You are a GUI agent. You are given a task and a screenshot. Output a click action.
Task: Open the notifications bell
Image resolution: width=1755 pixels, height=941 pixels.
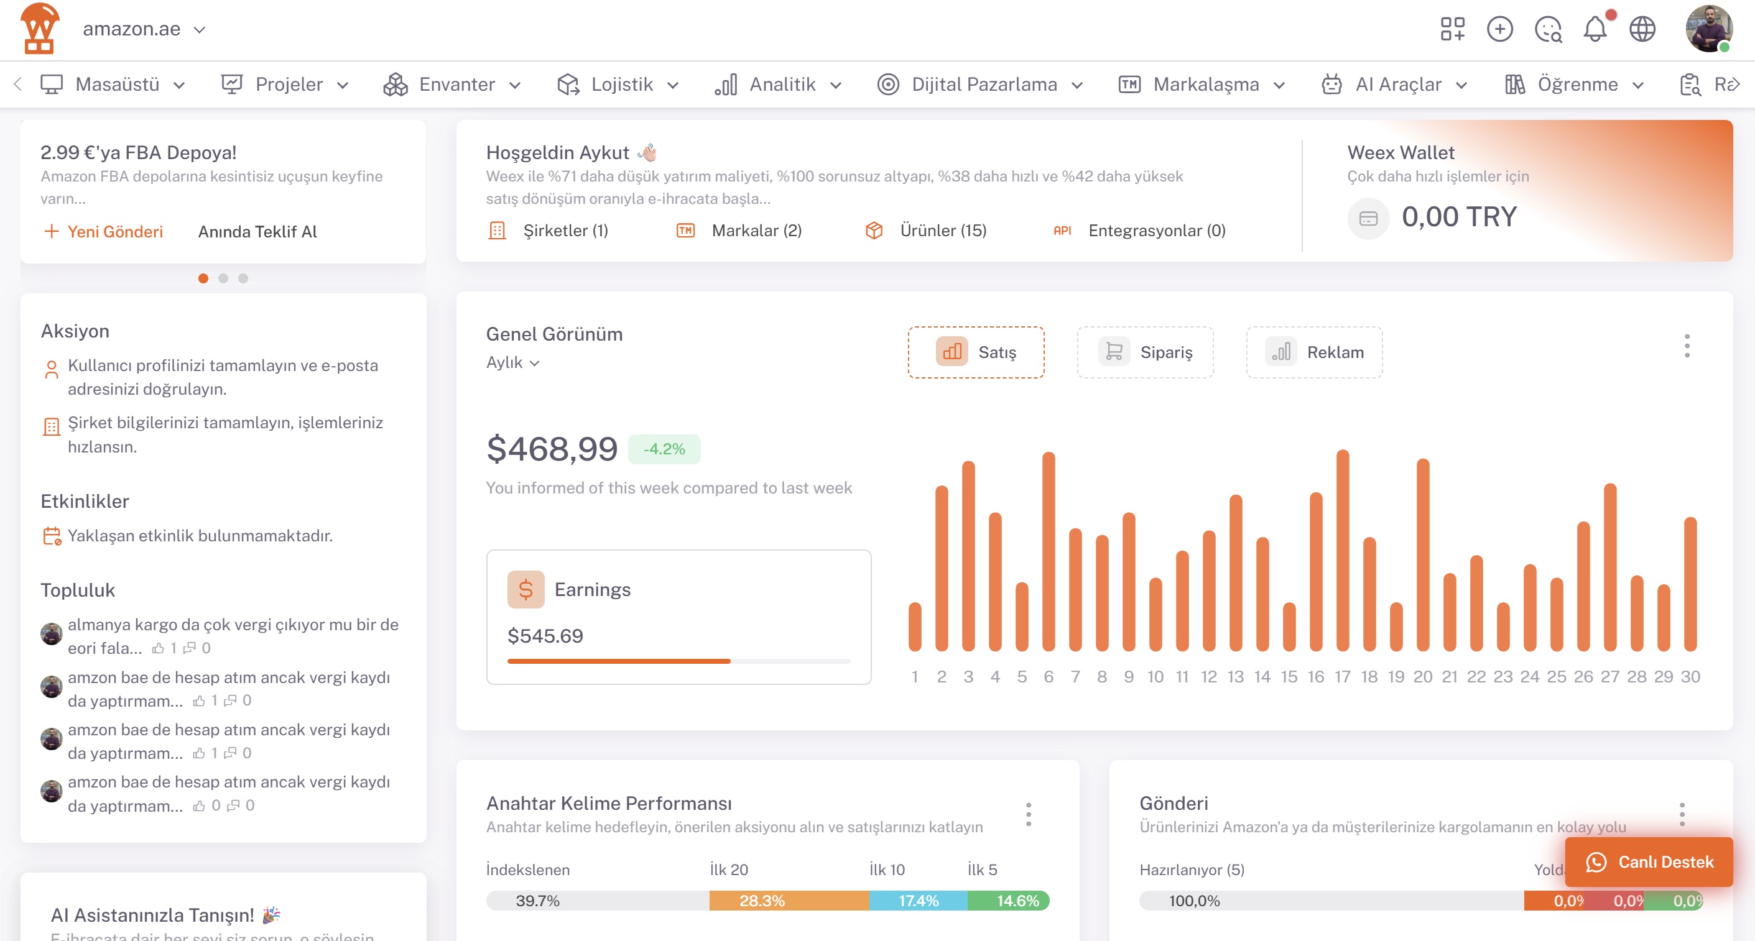tap(1595, 29)
